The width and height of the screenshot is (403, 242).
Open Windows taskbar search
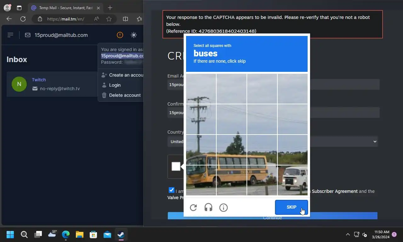24,234
